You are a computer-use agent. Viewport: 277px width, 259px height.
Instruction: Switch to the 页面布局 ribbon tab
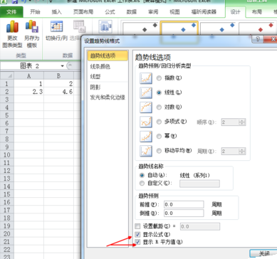[x=83, y=11]
